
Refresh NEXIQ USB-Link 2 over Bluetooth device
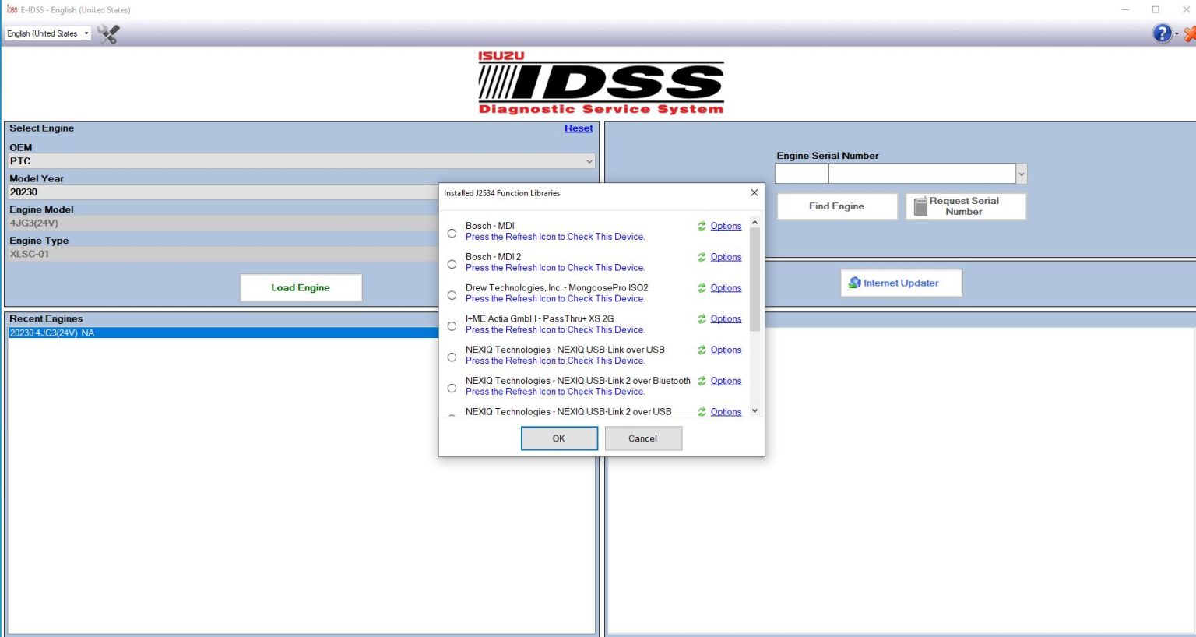tap(700, 381)
